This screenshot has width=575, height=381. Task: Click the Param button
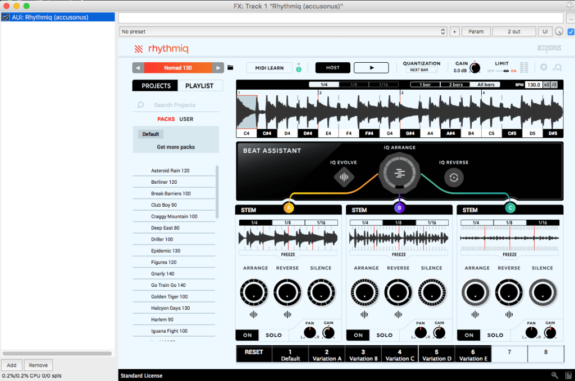[476, 31]
